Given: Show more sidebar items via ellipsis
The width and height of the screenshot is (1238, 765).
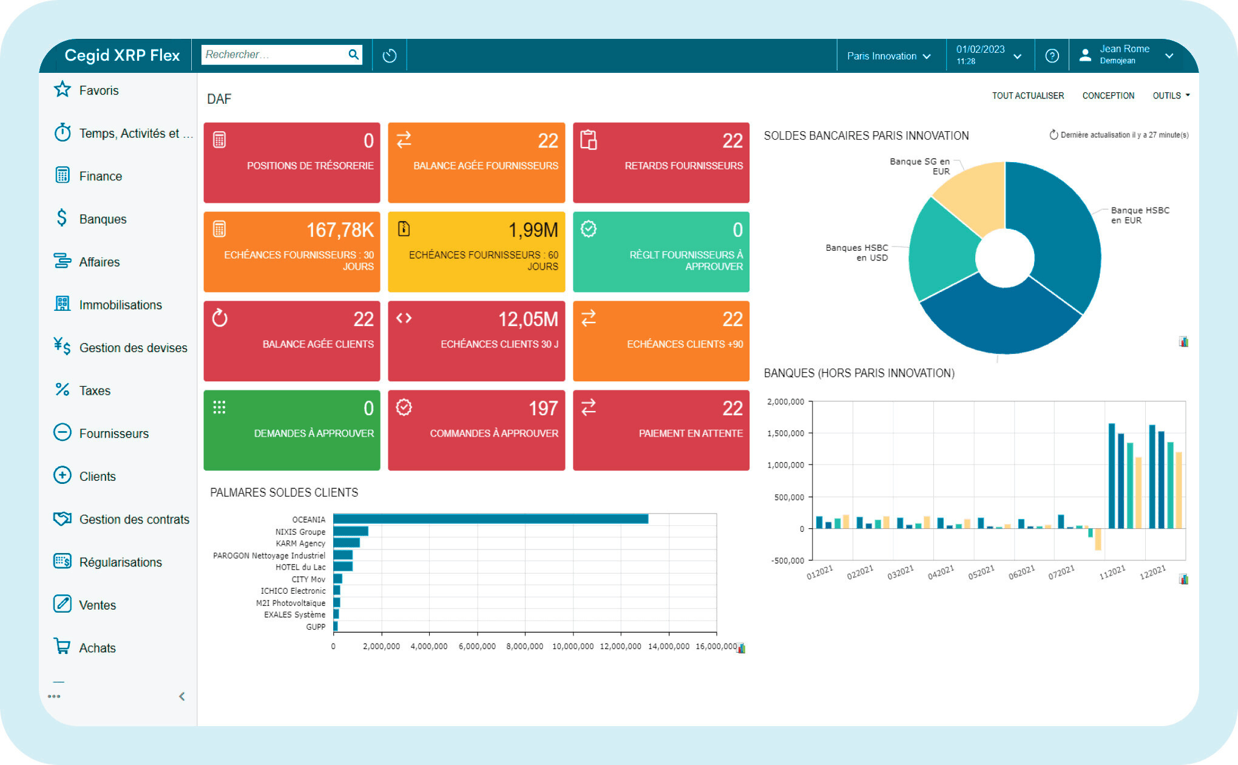Looking at the screenshot, I should tap(54, 696).
